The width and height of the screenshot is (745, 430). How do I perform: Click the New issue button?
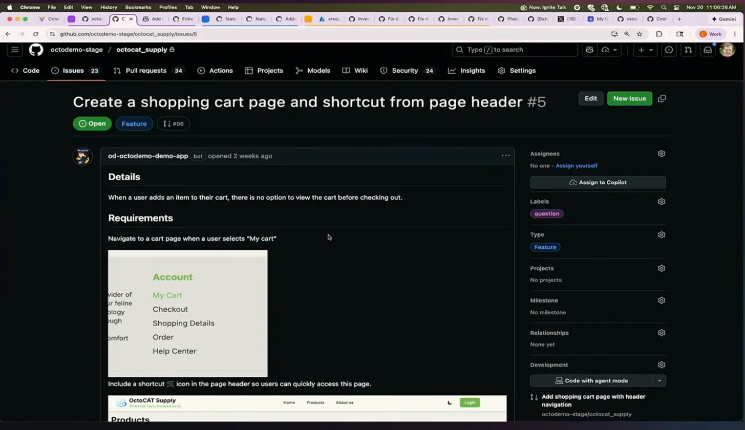[x=629, y=98]
